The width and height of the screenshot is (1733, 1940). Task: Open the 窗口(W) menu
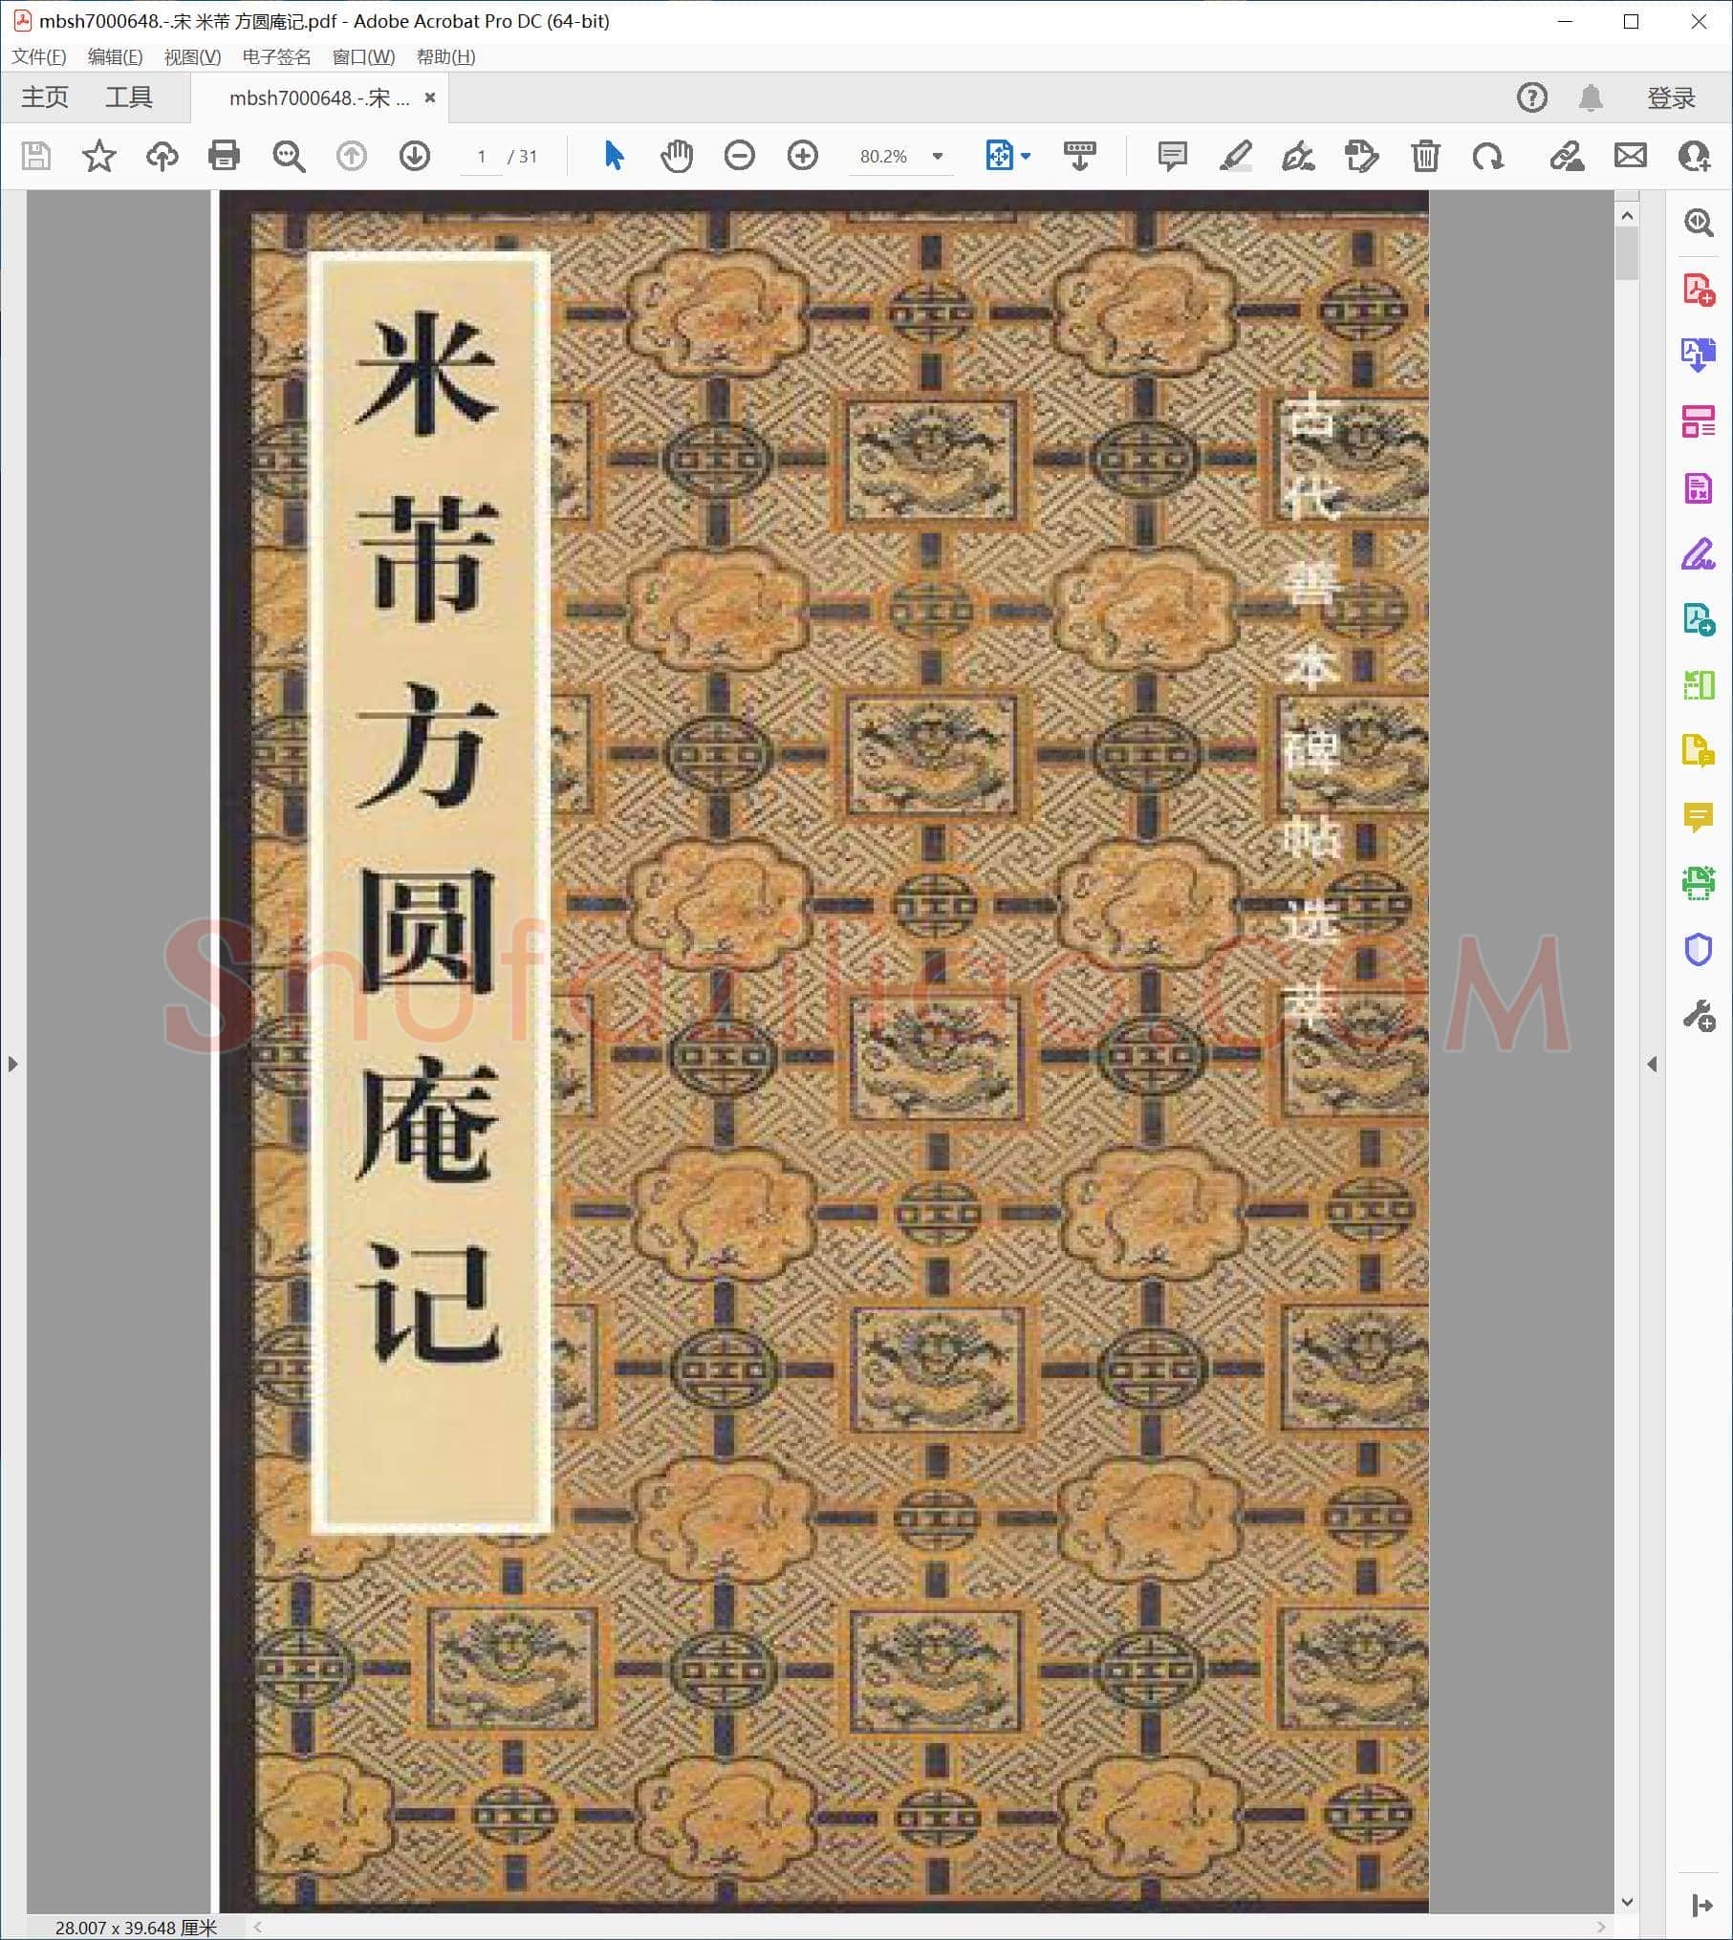(x=363, y=56)
